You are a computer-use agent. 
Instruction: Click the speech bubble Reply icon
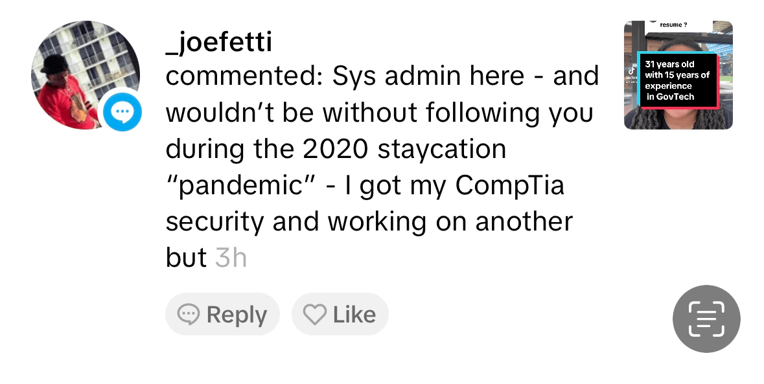tap(189, 315)
